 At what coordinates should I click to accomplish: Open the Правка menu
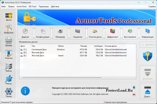pos(11,7)
